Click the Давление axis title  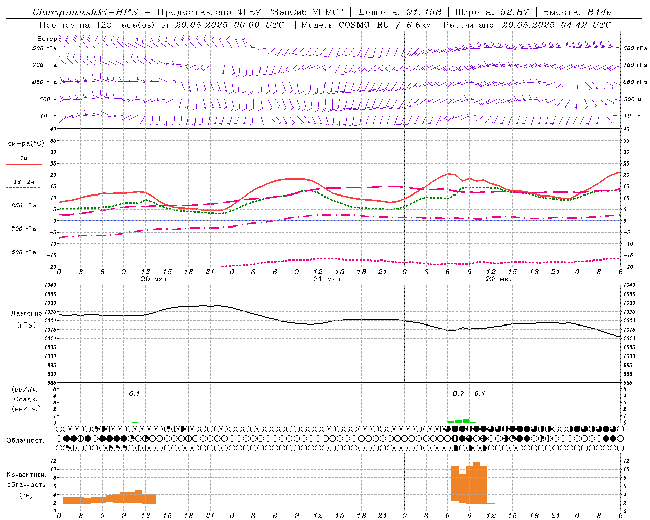[26, 313]
